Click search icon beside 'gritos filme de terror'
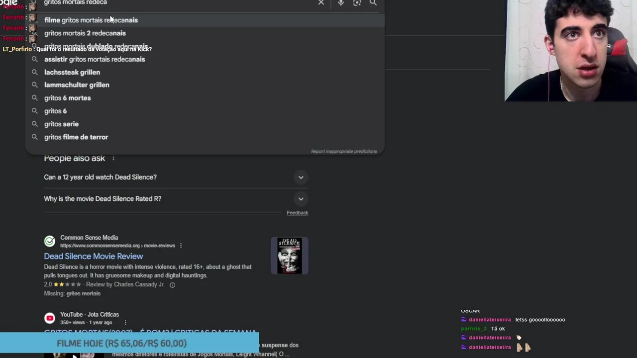The width and height of the screenshot is (637, 358). click(x=34, y=137)
